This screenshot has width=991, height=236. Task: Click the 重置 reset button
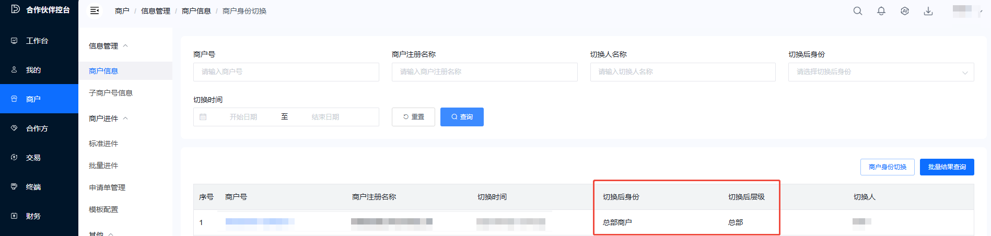pos(413,117)
